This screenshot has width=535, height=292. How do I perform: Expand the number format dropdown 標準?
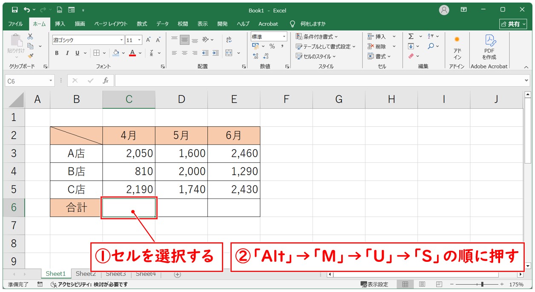click(284, 37)
